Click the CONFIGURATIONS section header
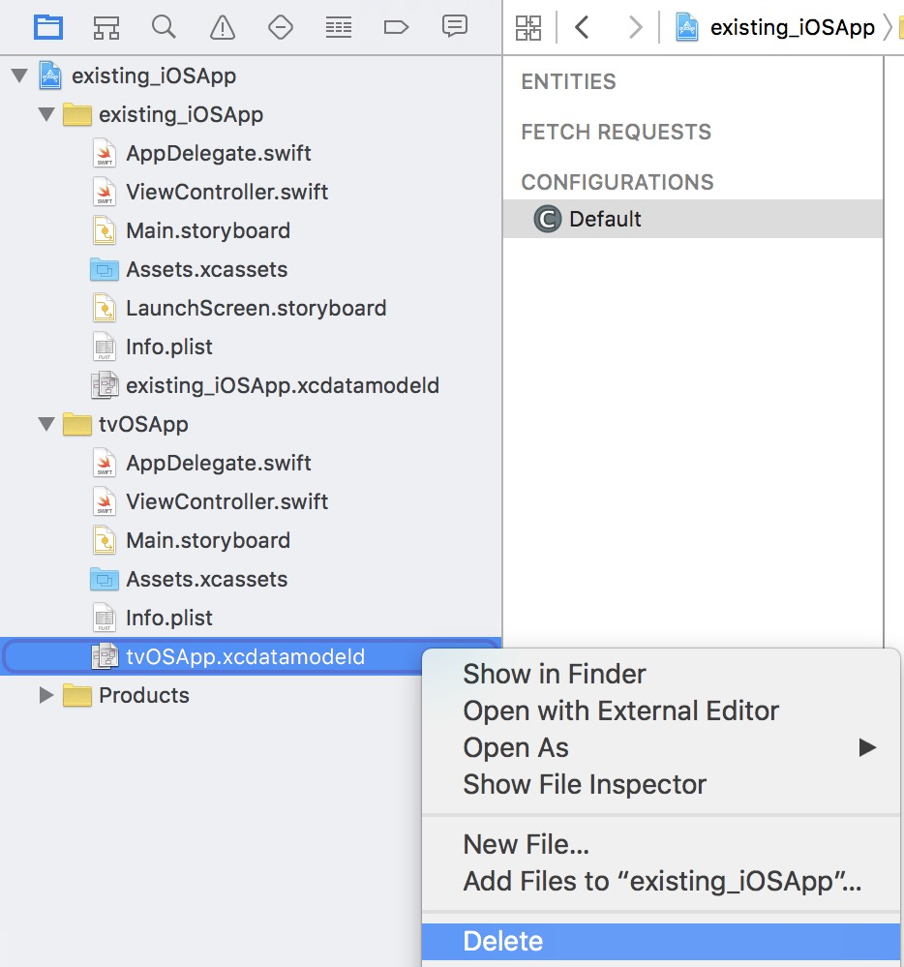Screen dimensions: 904x967 tap(618, 183)
